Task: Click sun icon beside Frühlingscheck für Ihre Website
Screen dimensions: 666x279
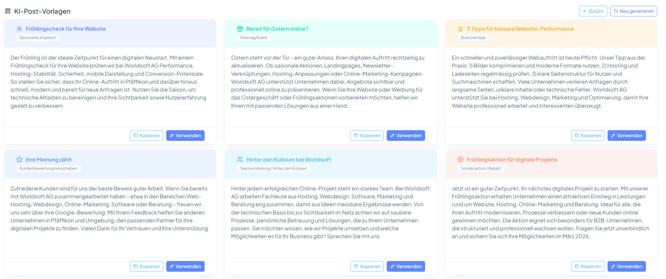Action: pyautogui.click(x=19, y=29)
